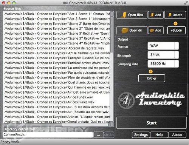Click the Open files button
This screenshot has width=189, height=145.
pos(132,15)
